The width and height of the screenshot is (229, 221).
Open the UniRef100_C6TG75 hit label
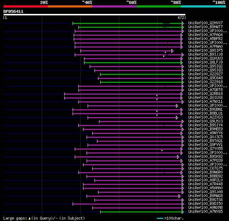click(205, 169)
